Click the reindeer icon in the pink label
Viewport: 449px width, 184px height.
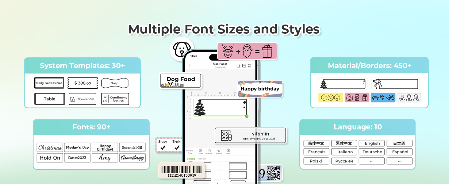[228, 51]
